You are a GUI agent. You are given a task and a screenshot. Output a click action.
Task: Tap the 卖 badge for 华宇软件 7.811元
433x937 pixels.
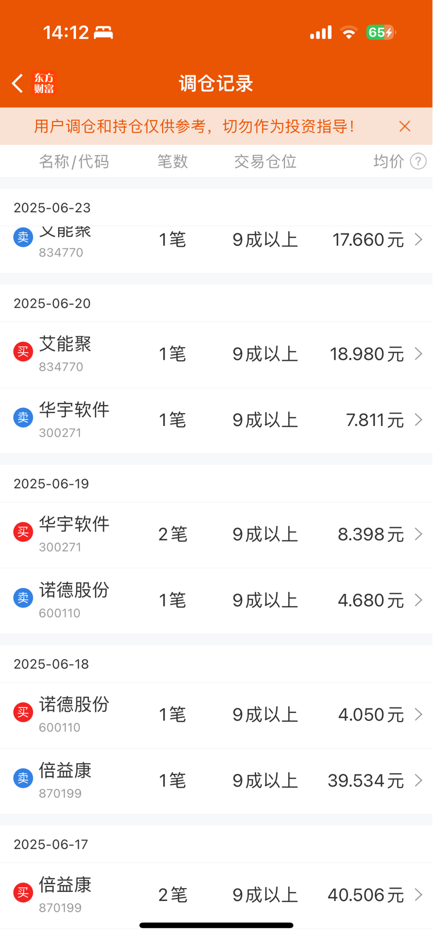(x=23, y=418)
